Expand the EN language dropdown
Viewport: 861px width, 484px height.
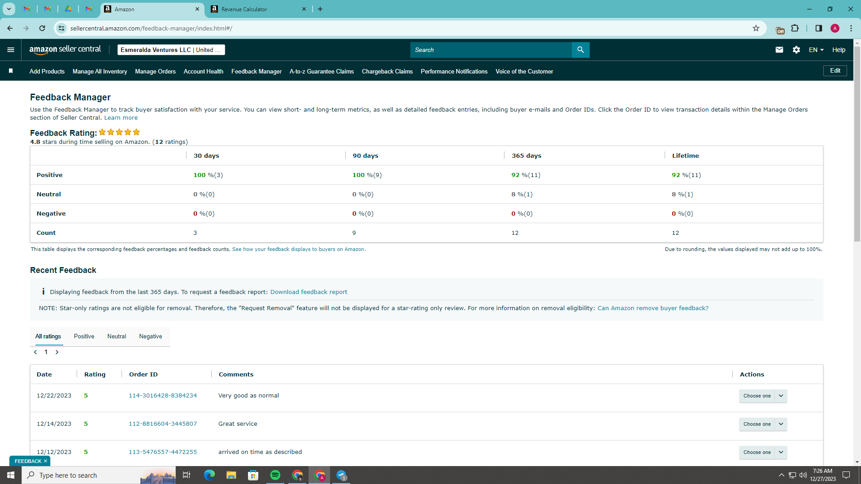[x=816, y=50]
